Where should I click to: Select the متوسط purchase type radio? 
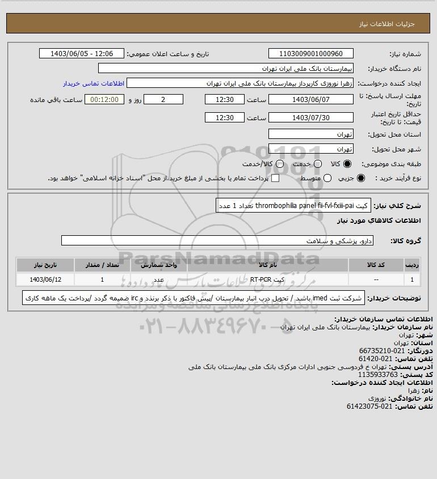coord(327,178)
